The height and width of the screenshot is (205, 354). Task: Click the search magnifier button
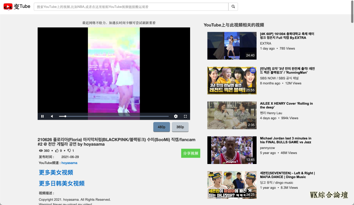pyautogui.click(x=233, y=7)
